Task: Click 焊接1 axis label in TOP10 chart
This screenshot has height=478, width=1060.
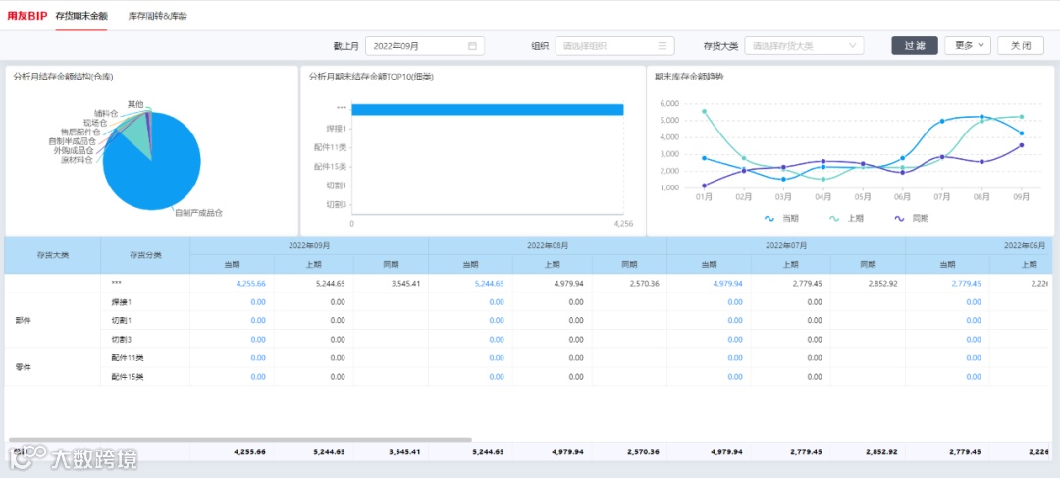Action: point(336,128)
